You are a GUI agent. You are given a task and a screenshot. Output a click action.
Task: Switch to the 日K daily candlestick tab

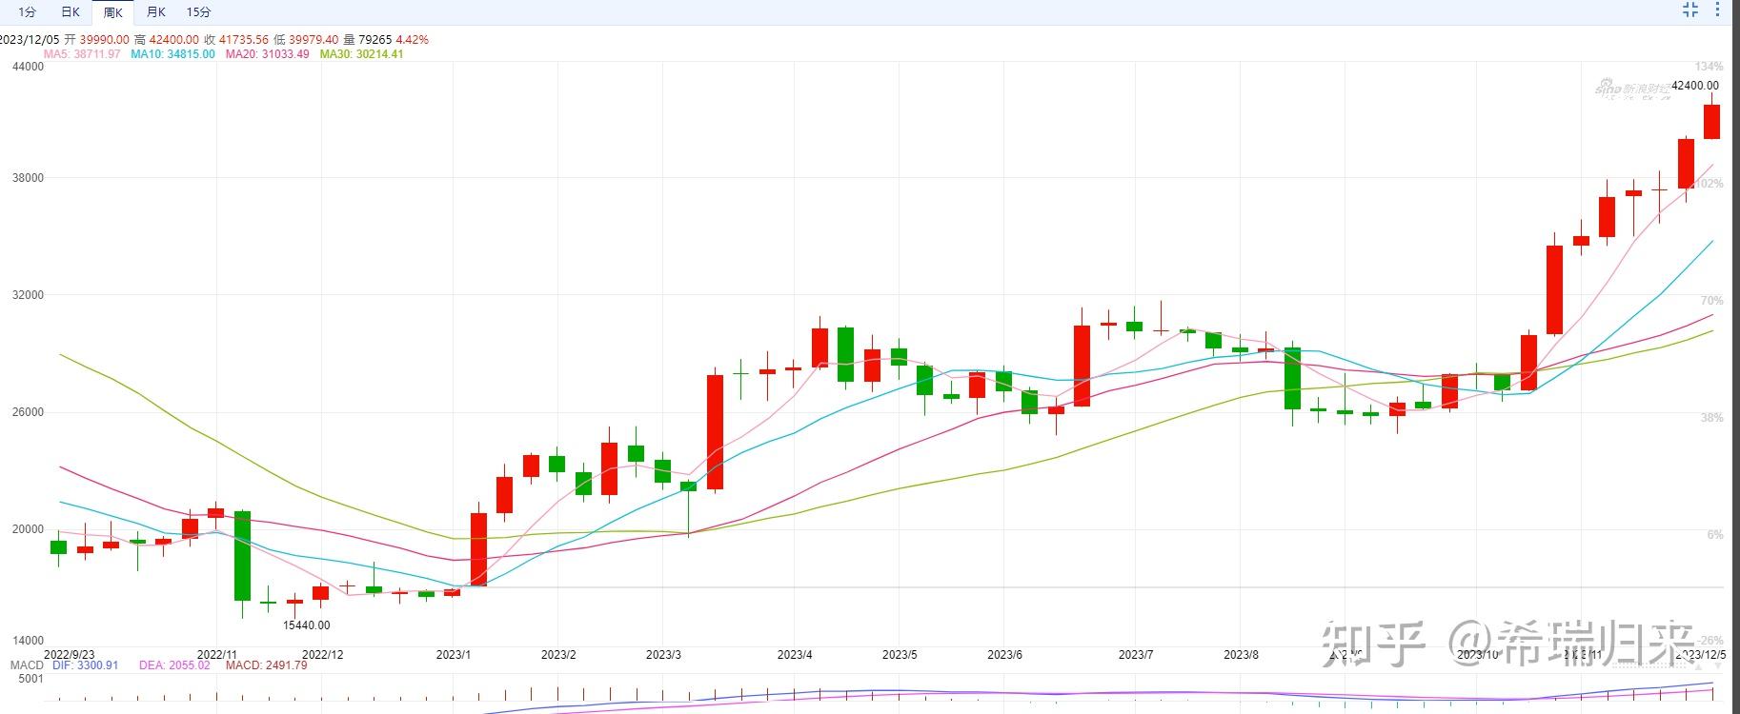pyautogui.click(x=70, y=12)
